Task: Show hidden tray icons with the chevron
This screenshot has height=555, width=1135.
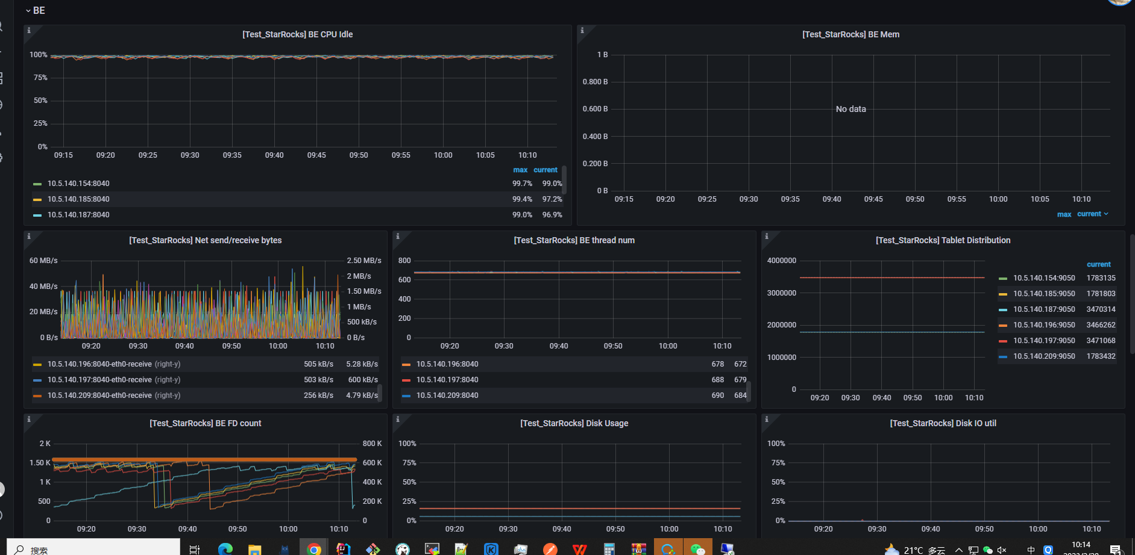Action: pos(958,550)
